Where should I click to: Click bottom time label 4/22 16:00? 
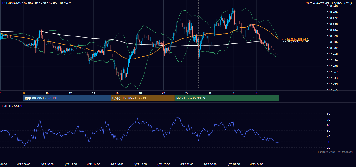click(x=117, y=164)
